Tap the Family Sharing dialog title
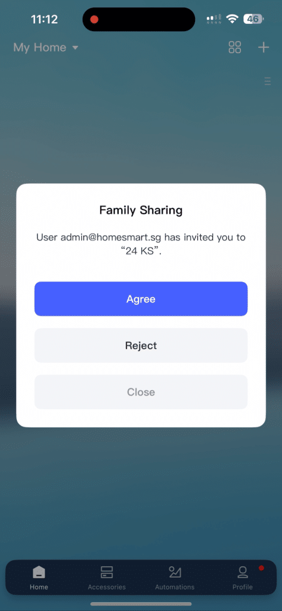The width and height of the screenshot is (282, 611). coord(141,211)
